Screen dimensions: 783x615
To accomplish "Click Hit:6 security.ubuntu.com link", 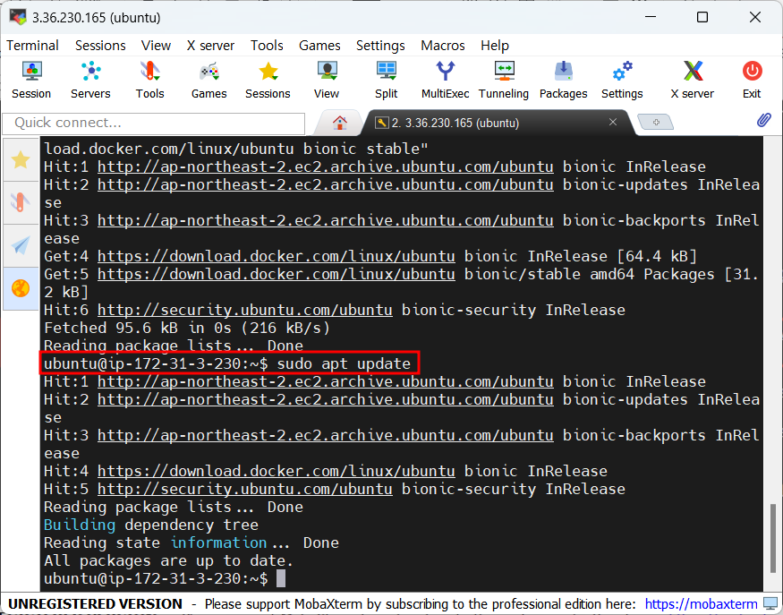I will tap(244, 311).
